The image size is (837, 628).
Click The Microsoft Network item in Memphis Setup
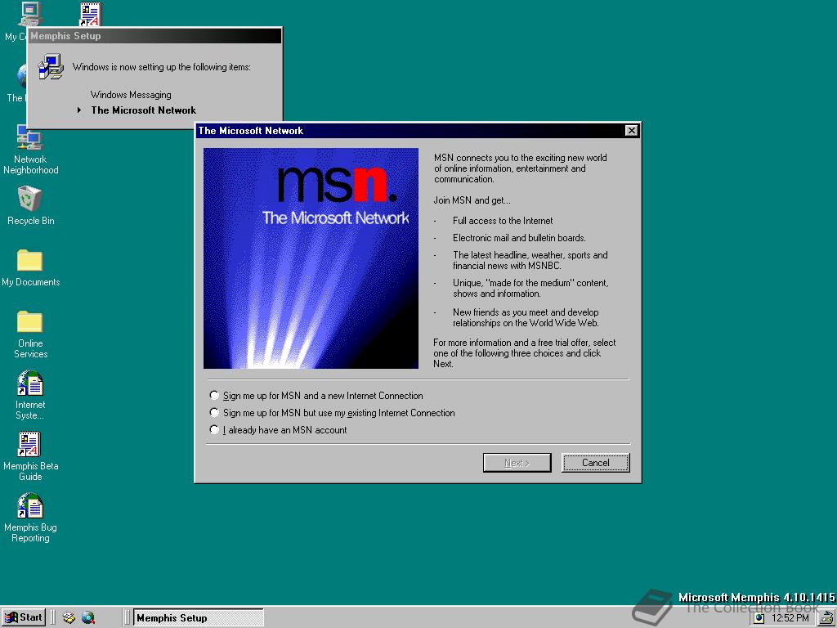(143, 110)
